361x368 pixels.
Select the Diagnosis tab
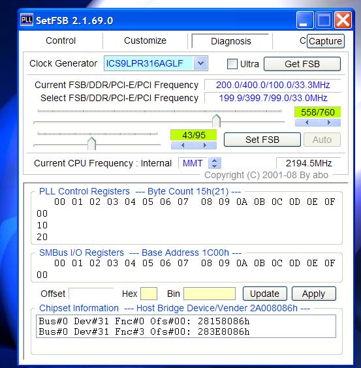(231, 41)
